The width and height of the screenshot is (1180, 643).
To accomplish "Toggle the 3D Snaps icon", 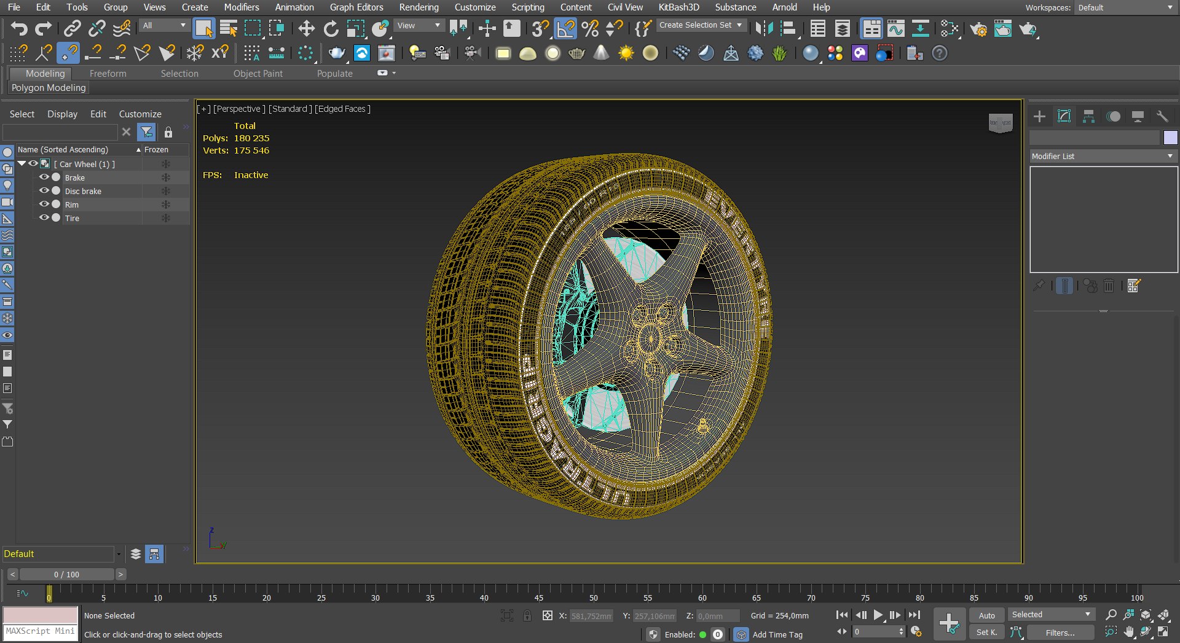I will click(x=540, y=28).
